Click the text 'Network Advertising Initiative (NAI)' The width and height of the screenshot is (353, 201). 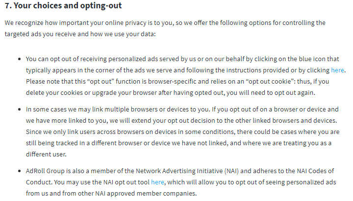187,171
